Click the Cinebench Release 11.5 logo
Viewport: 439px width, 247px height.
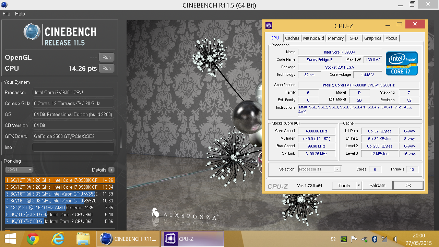(60, 35)
